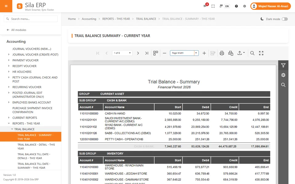Click PETTY CASH - OPERATIONS row
Screen dimensions: 295x184
pyautogui.click(x=174, y=139)
